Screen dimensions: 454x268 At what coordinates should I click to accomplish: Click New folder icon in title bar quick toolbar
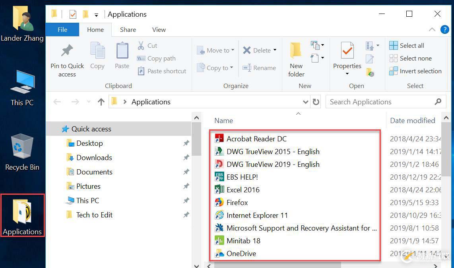85,14
